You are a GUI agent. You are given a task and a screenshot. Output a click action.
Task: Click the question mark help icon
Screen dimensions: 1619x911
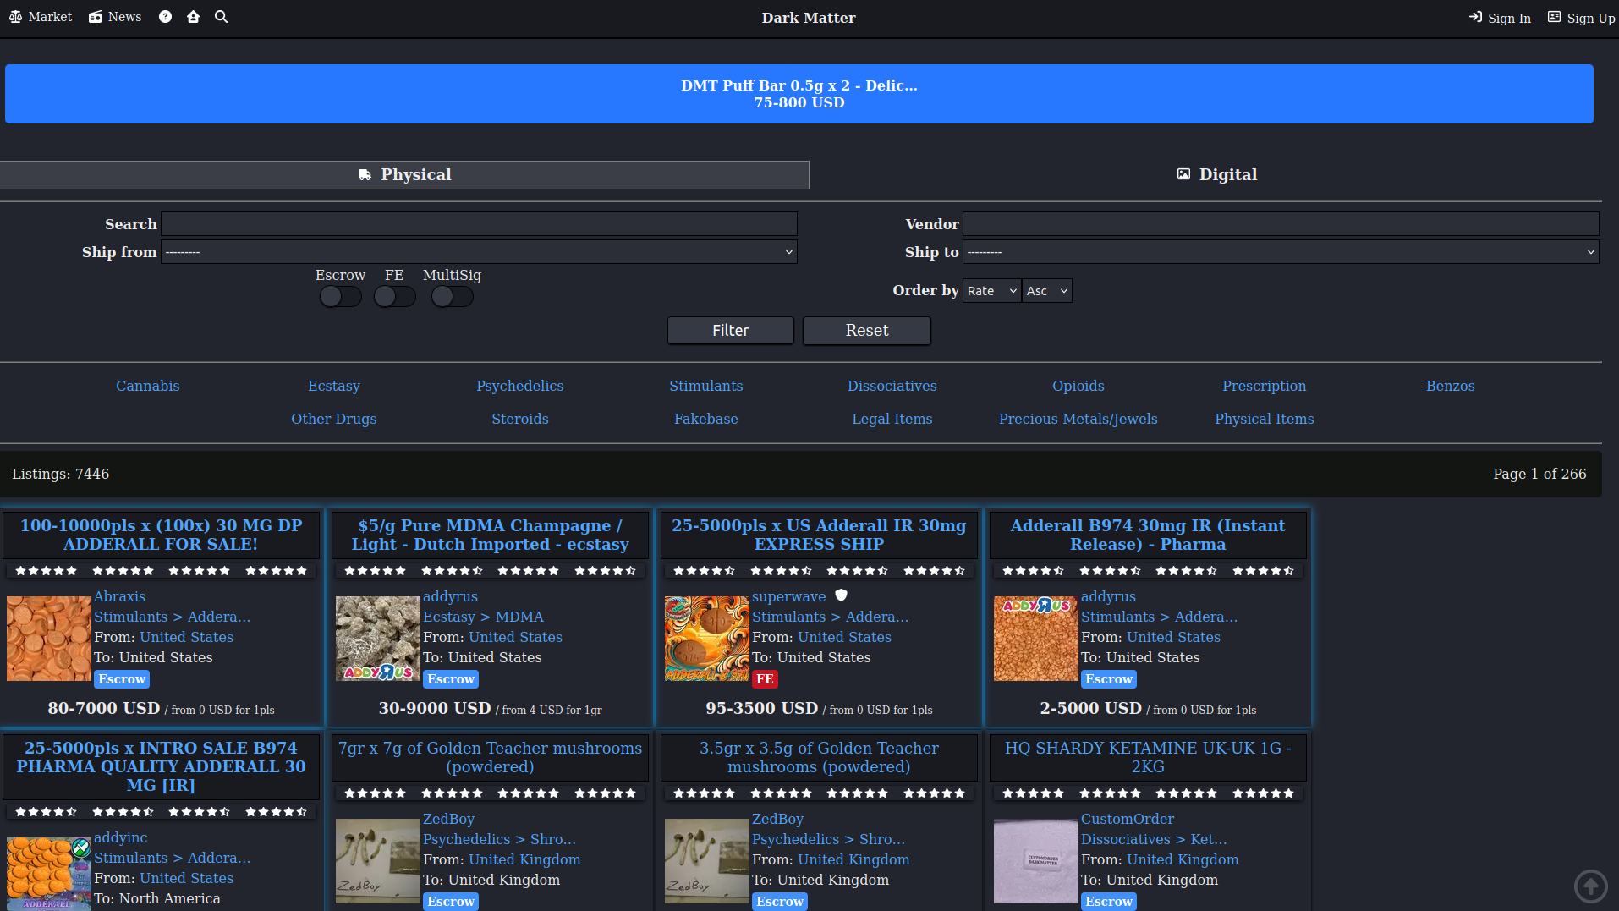click(x=165, y=17)
